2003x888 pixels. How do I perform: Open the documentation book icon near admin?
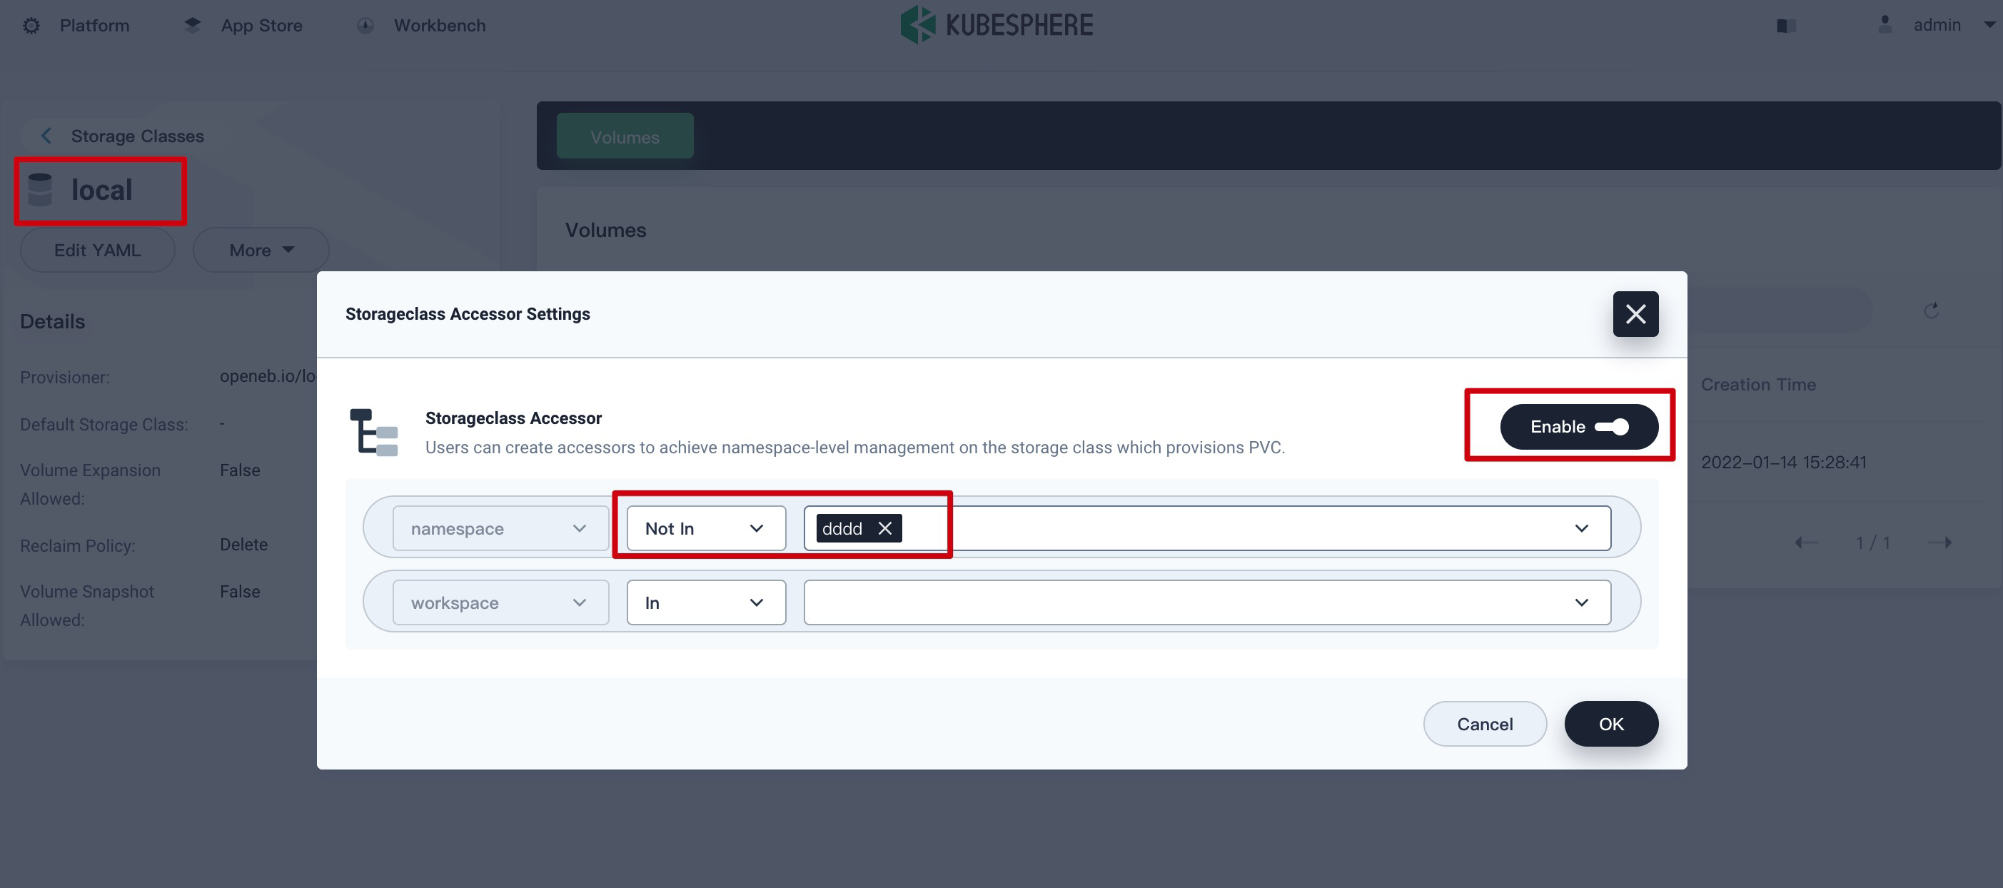1786,25
